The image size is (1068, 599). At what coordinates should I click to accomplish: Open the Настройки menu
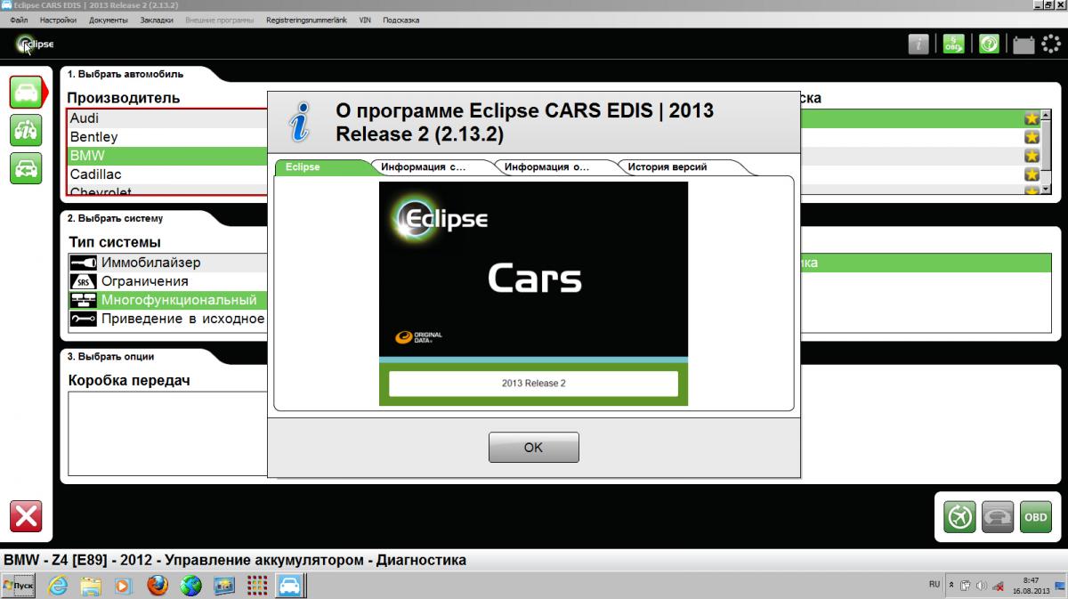click(59, 20)
